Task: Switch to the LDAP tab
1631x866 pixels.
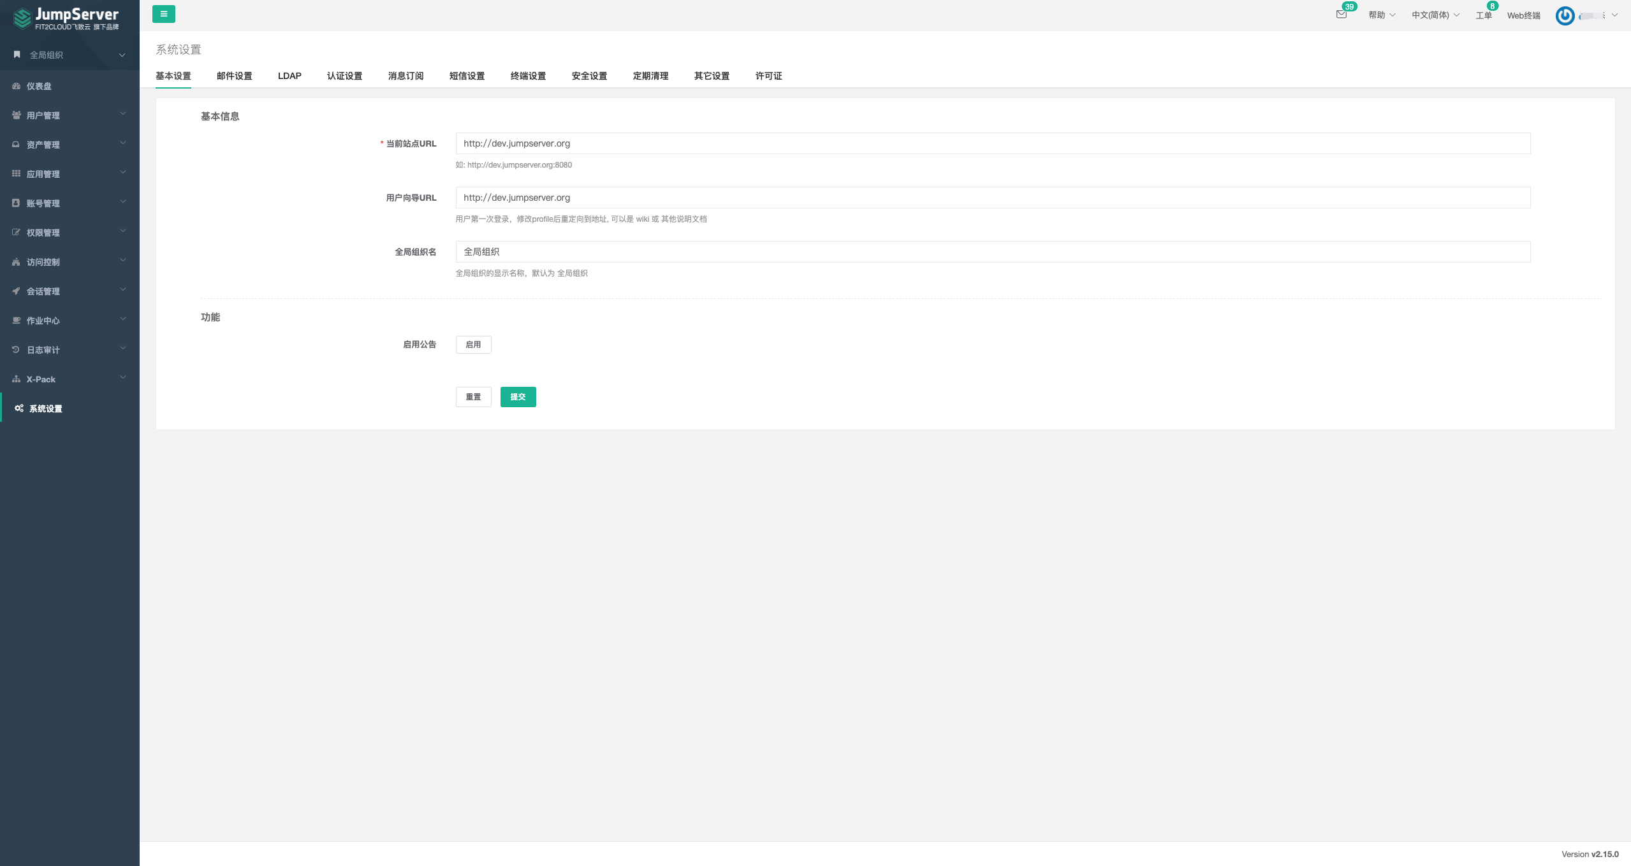Action: (x=289, y=76)
